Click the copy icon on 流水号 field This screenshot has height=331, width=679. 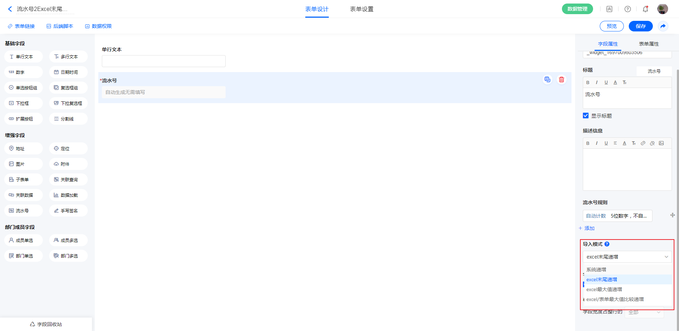click(x=547, y=79)
